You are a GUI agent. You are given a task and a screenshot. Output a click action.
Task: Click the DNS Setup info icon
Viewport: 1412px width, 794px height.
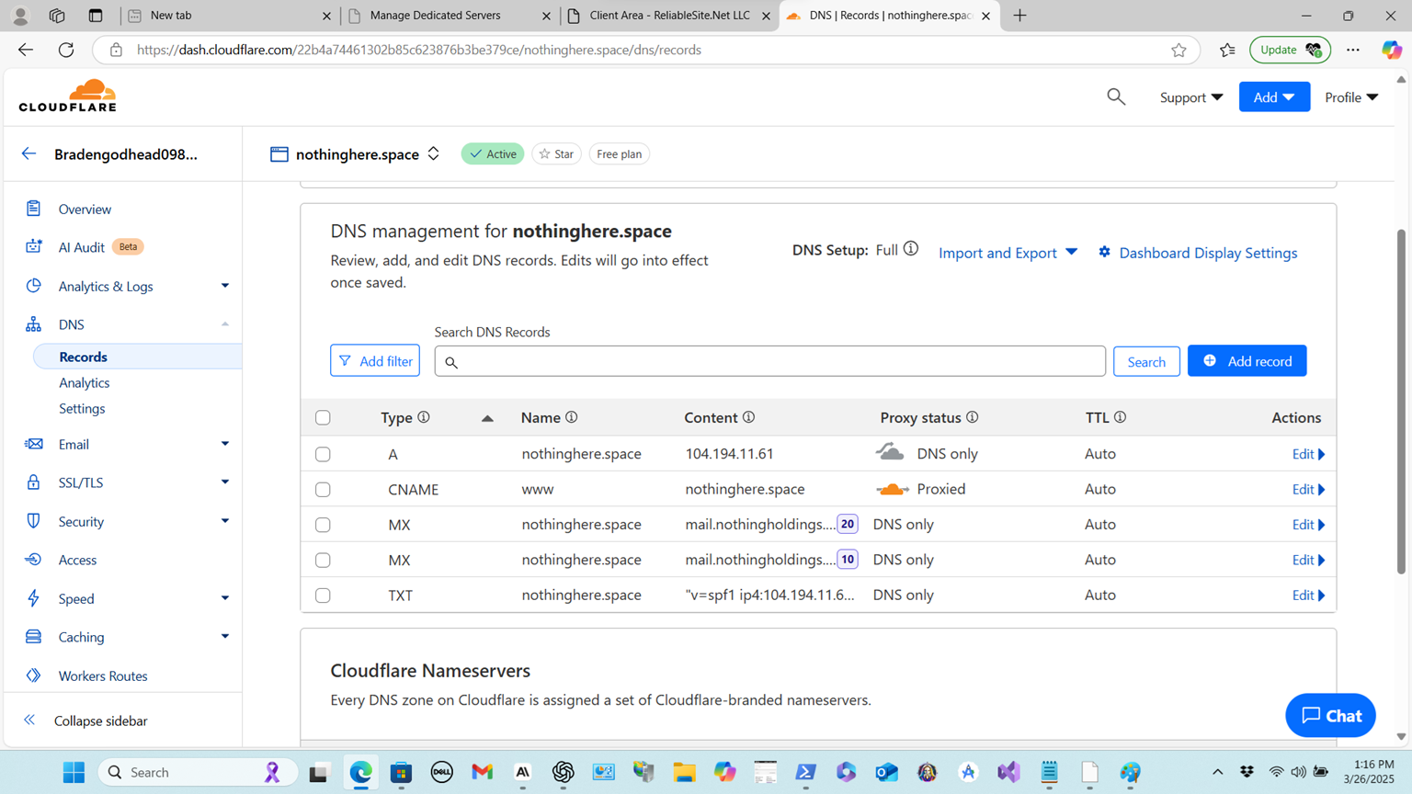pos(910,249)
